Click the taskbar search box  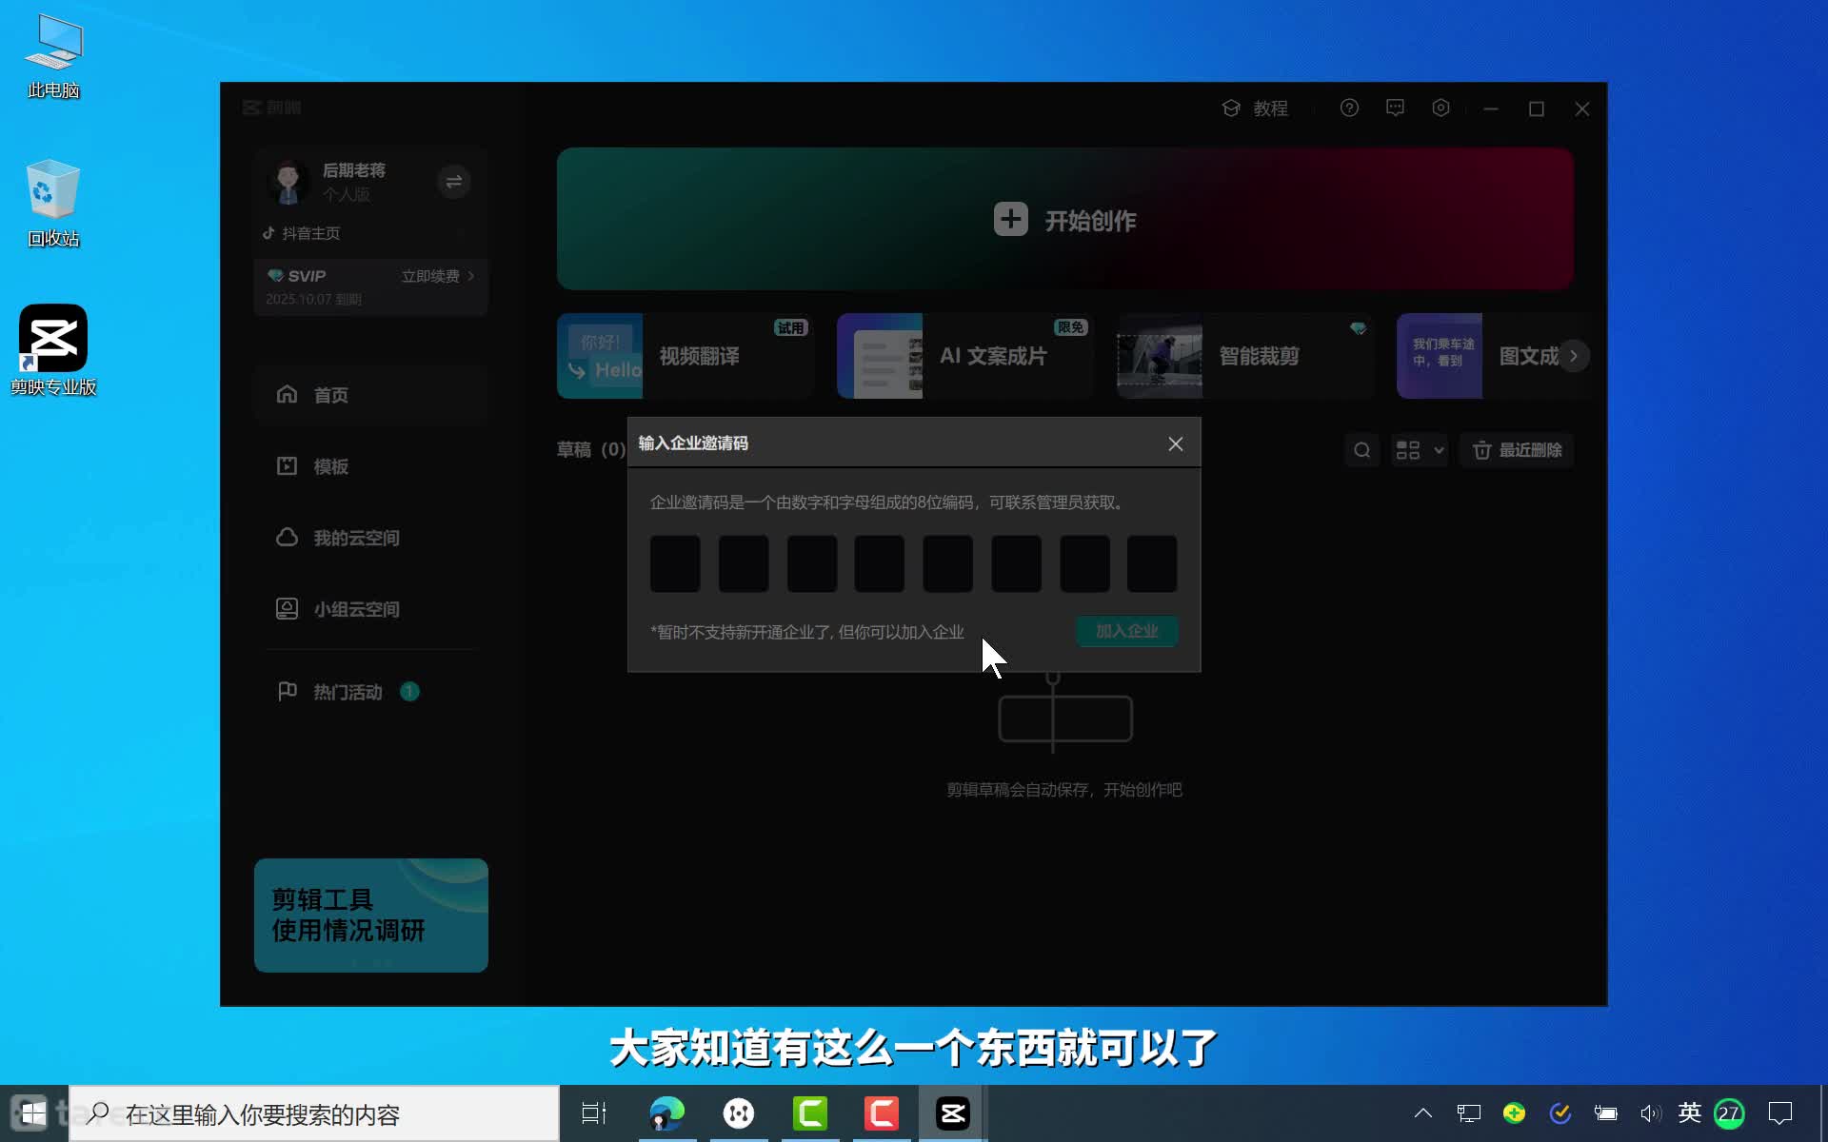click(314, 1113)
